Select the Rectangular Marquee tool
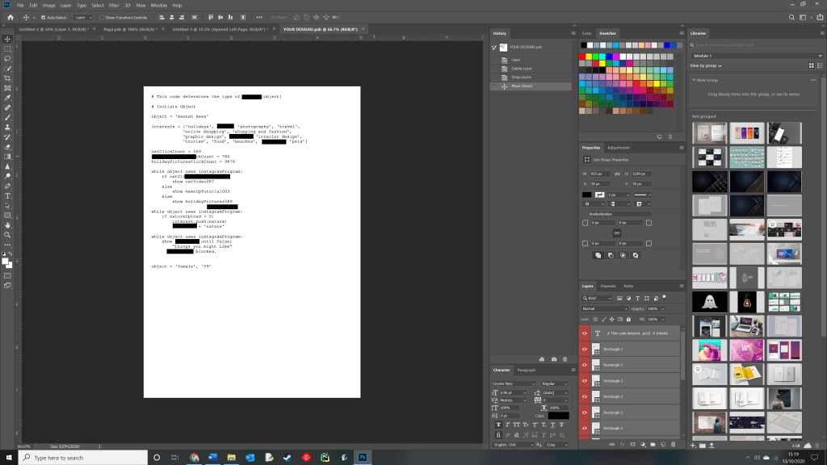This screenshot has width=827, height=465. (7, 48)
